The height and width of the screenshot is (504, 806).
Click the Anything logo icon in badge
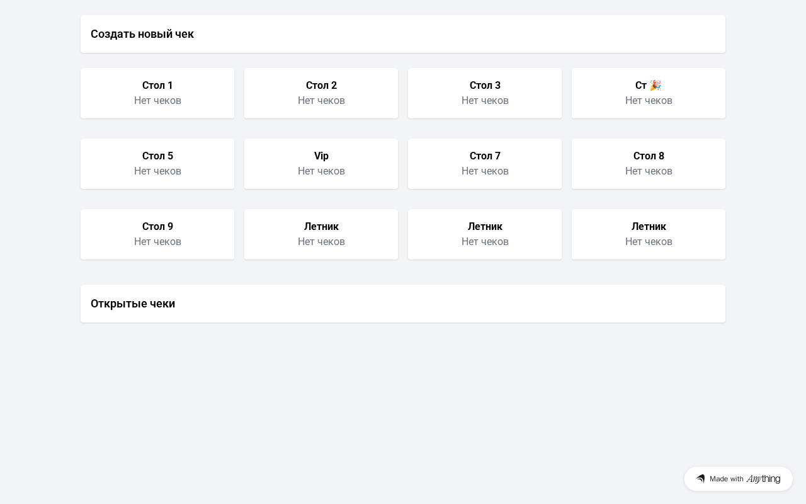click(x=700, y=479)
